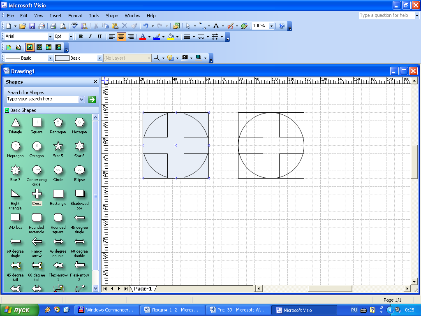Switch to Windows Commander taskbar button
Image resolution: width=421 pixels, height=316 pixels.
(x=106, y=310)
